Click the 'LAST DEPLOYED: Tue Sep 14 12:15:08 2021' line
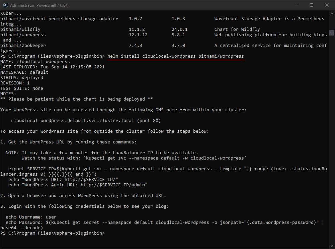Viewport: 335px width, 249px height. (x=53, y=67)
